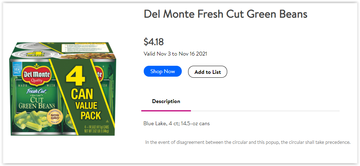Click the Valid Nov 3 to Nov 16 text
The image size is (360, 166).
[x=175, y=54]
